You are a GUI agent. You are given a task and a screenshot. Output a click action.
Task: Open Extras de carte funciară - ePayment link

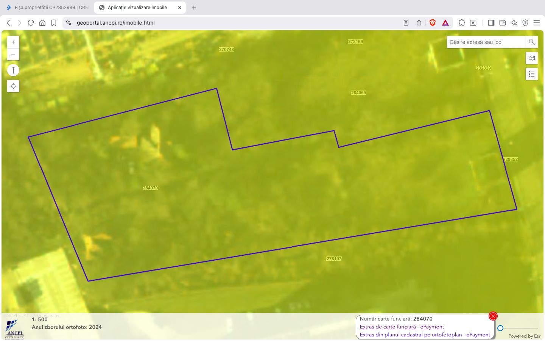click(402, 327)
